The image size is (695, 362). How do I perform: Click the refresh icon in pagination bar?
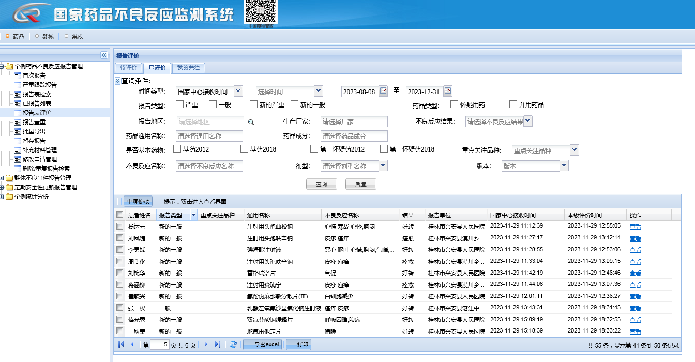point(233,344)
